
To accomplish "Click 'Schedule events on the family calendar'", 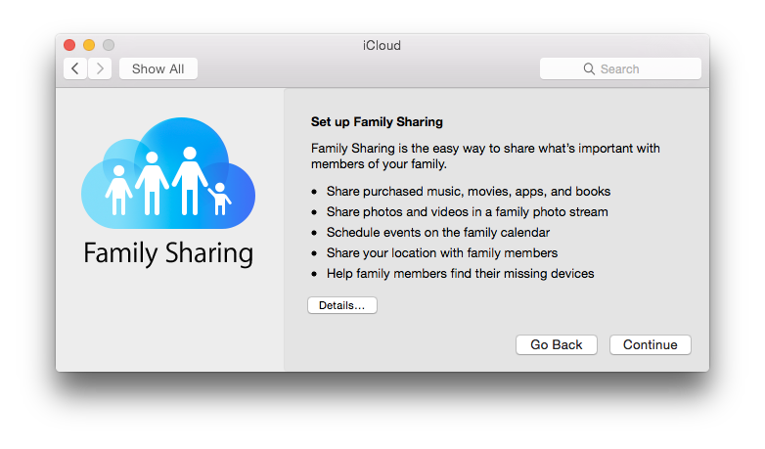I will coord(438,232).
